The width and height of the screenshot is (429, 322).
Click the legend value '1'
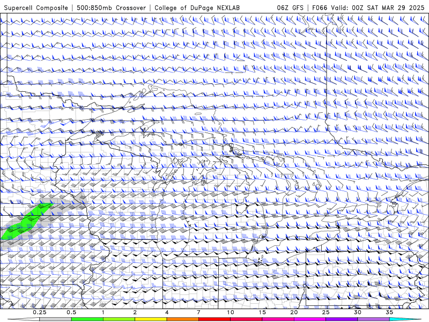(x=103, y=312)
